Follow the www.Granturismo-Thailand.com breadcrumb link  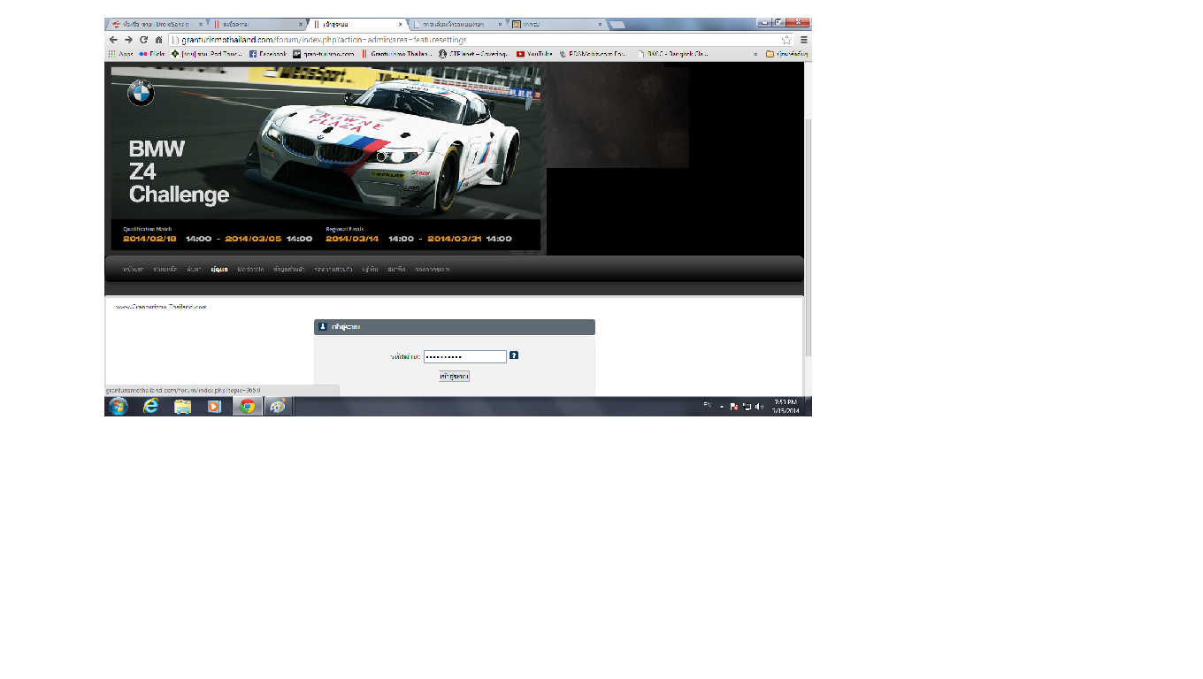[x=161, y=307]
